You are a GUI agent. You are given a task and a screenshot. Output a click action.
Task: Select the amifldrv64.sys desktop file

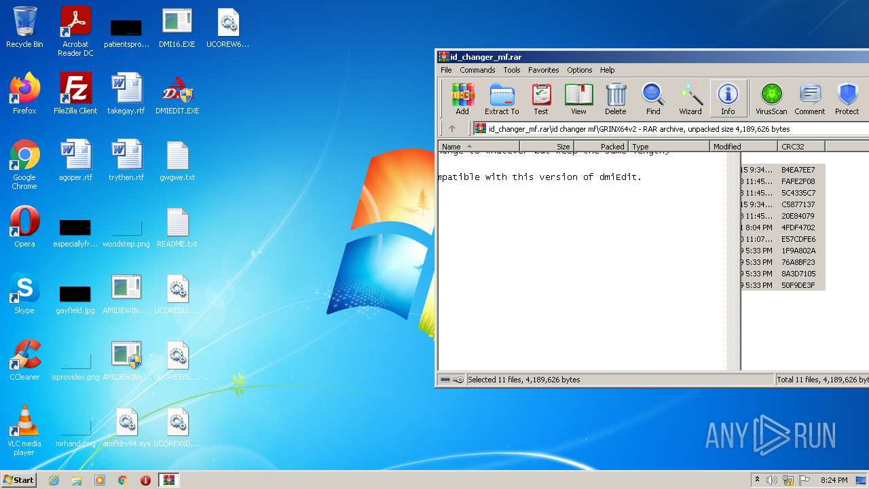click(x=126, y=427)
